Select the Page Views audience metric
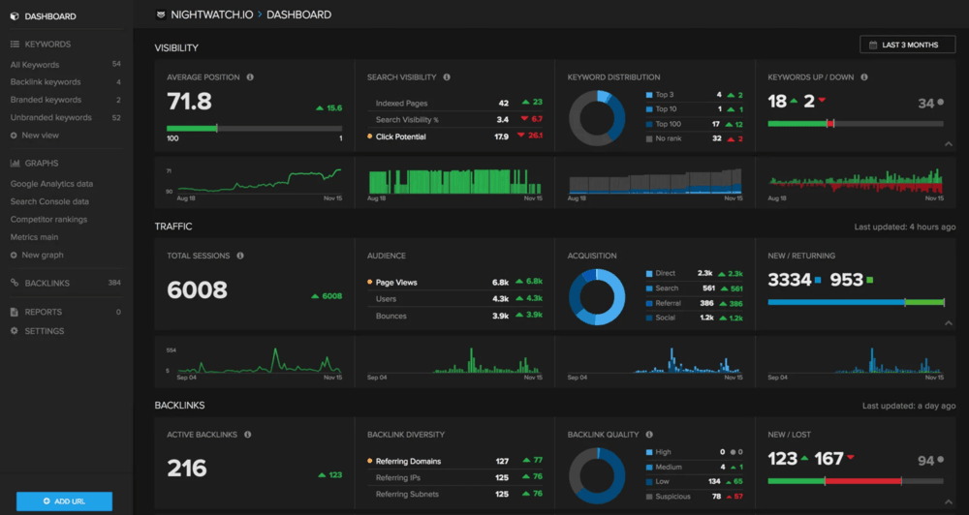The width and height of the screenshot is (969, 515). [x=455, y=283]
